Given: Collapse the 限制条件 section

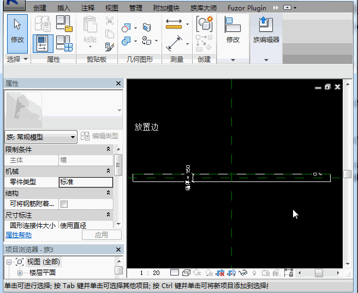Looking at the screenshot, I should coord(108,149).
